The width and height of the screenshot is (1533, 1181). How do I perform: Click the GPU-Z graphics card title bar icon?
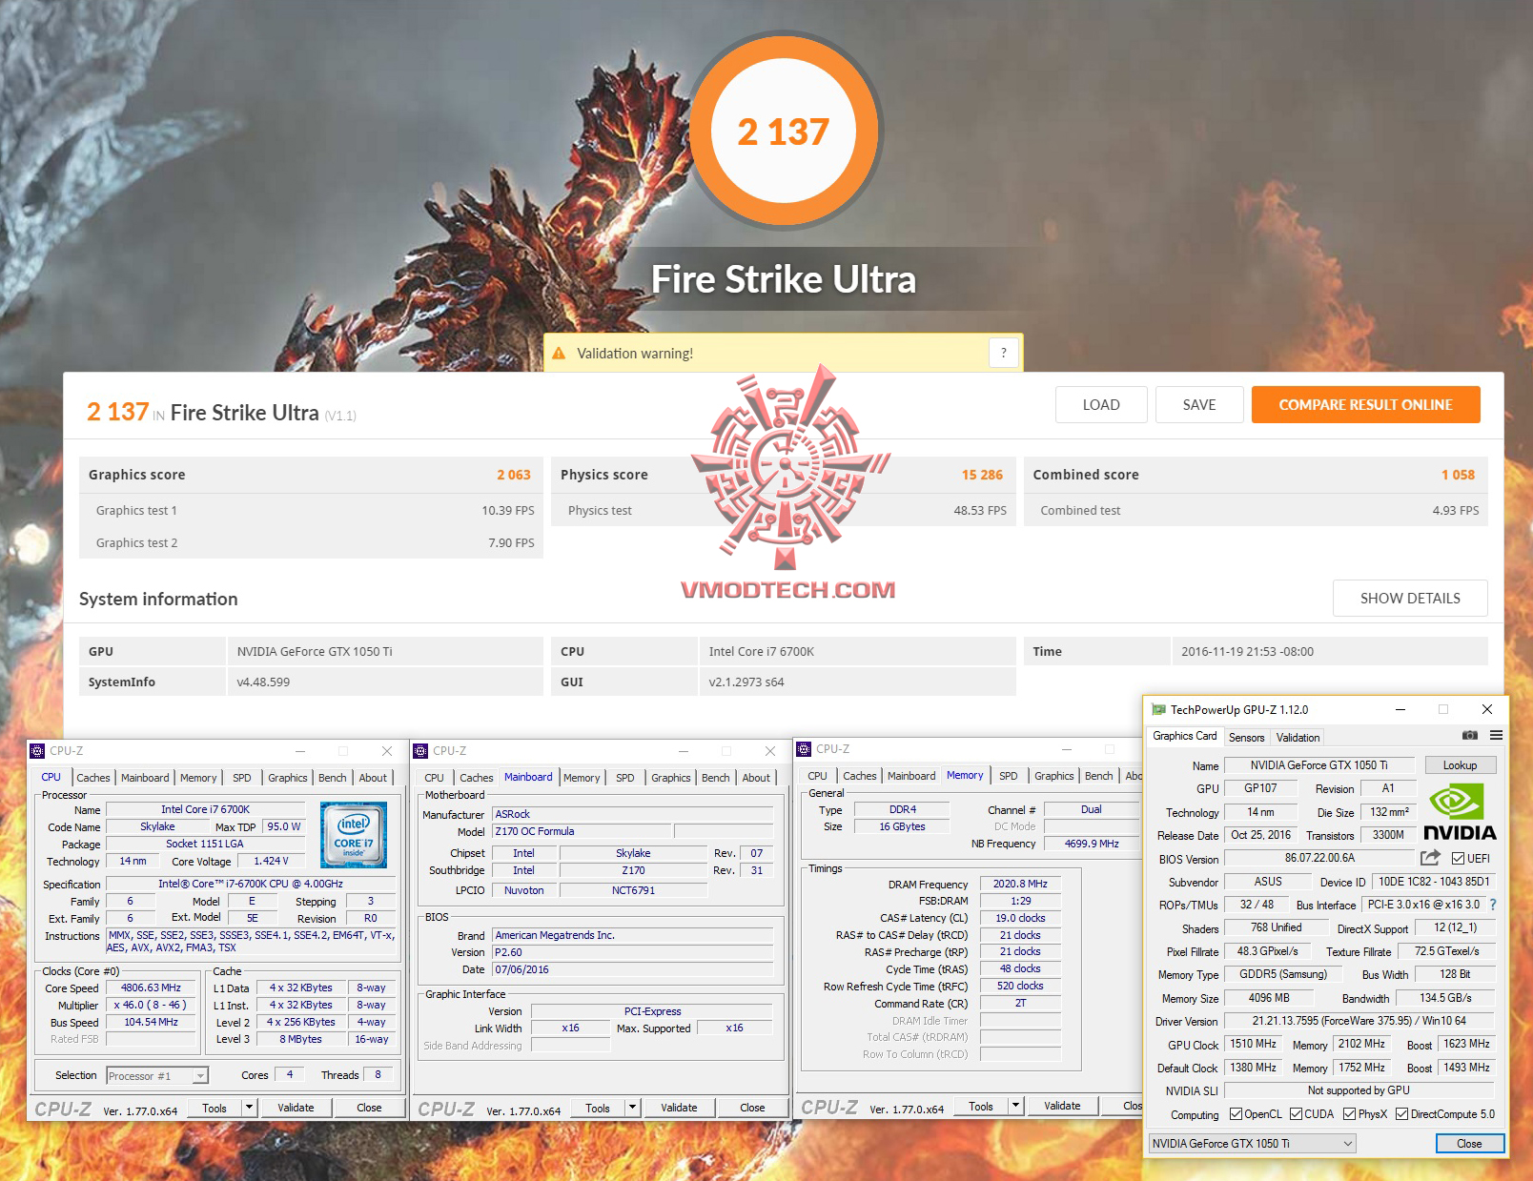click(x=1157, y=709)
